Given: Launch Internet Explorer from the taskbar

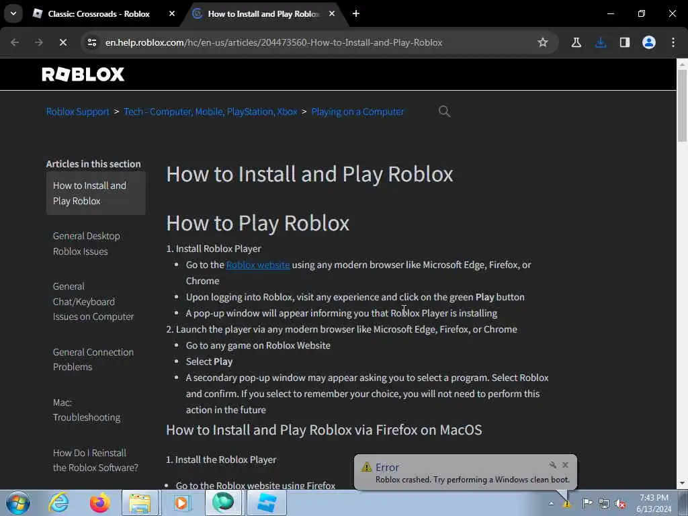Looking at the screenshot, I should point(59,503).
